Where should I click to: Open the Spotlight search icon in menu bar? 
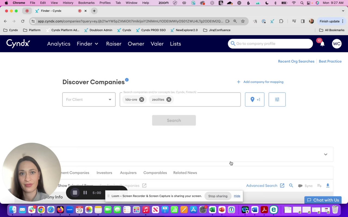click(x=302, y=3)
